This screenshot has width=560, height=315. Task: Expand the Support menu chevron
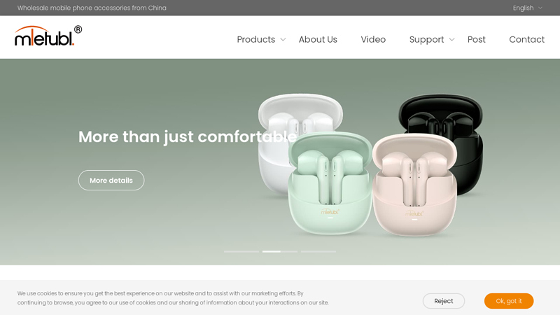451,39
